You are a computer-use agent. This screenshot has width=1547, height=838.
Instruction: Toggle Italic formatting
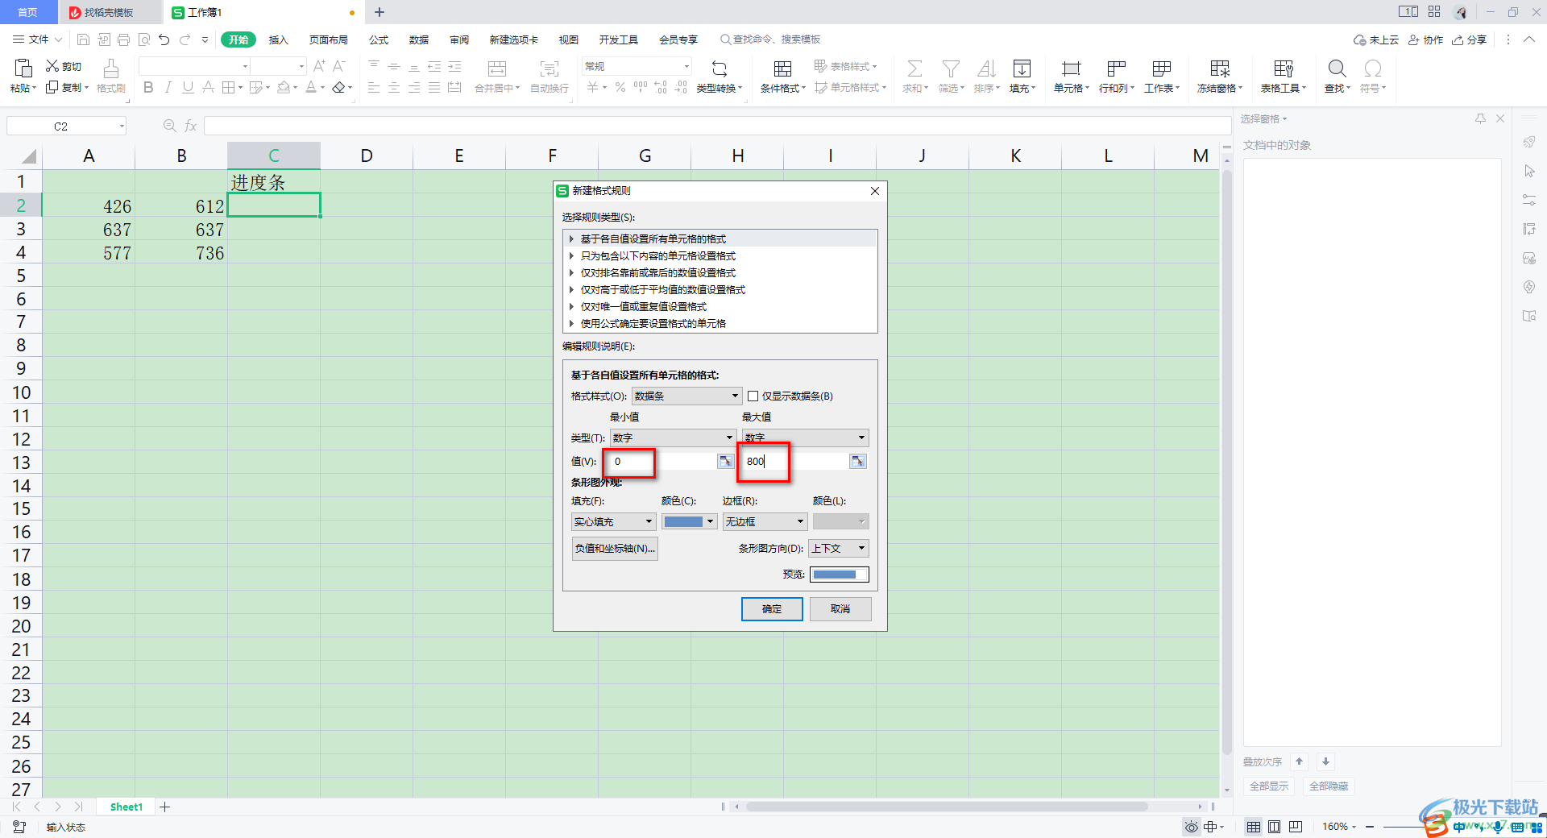coord(168,87)
